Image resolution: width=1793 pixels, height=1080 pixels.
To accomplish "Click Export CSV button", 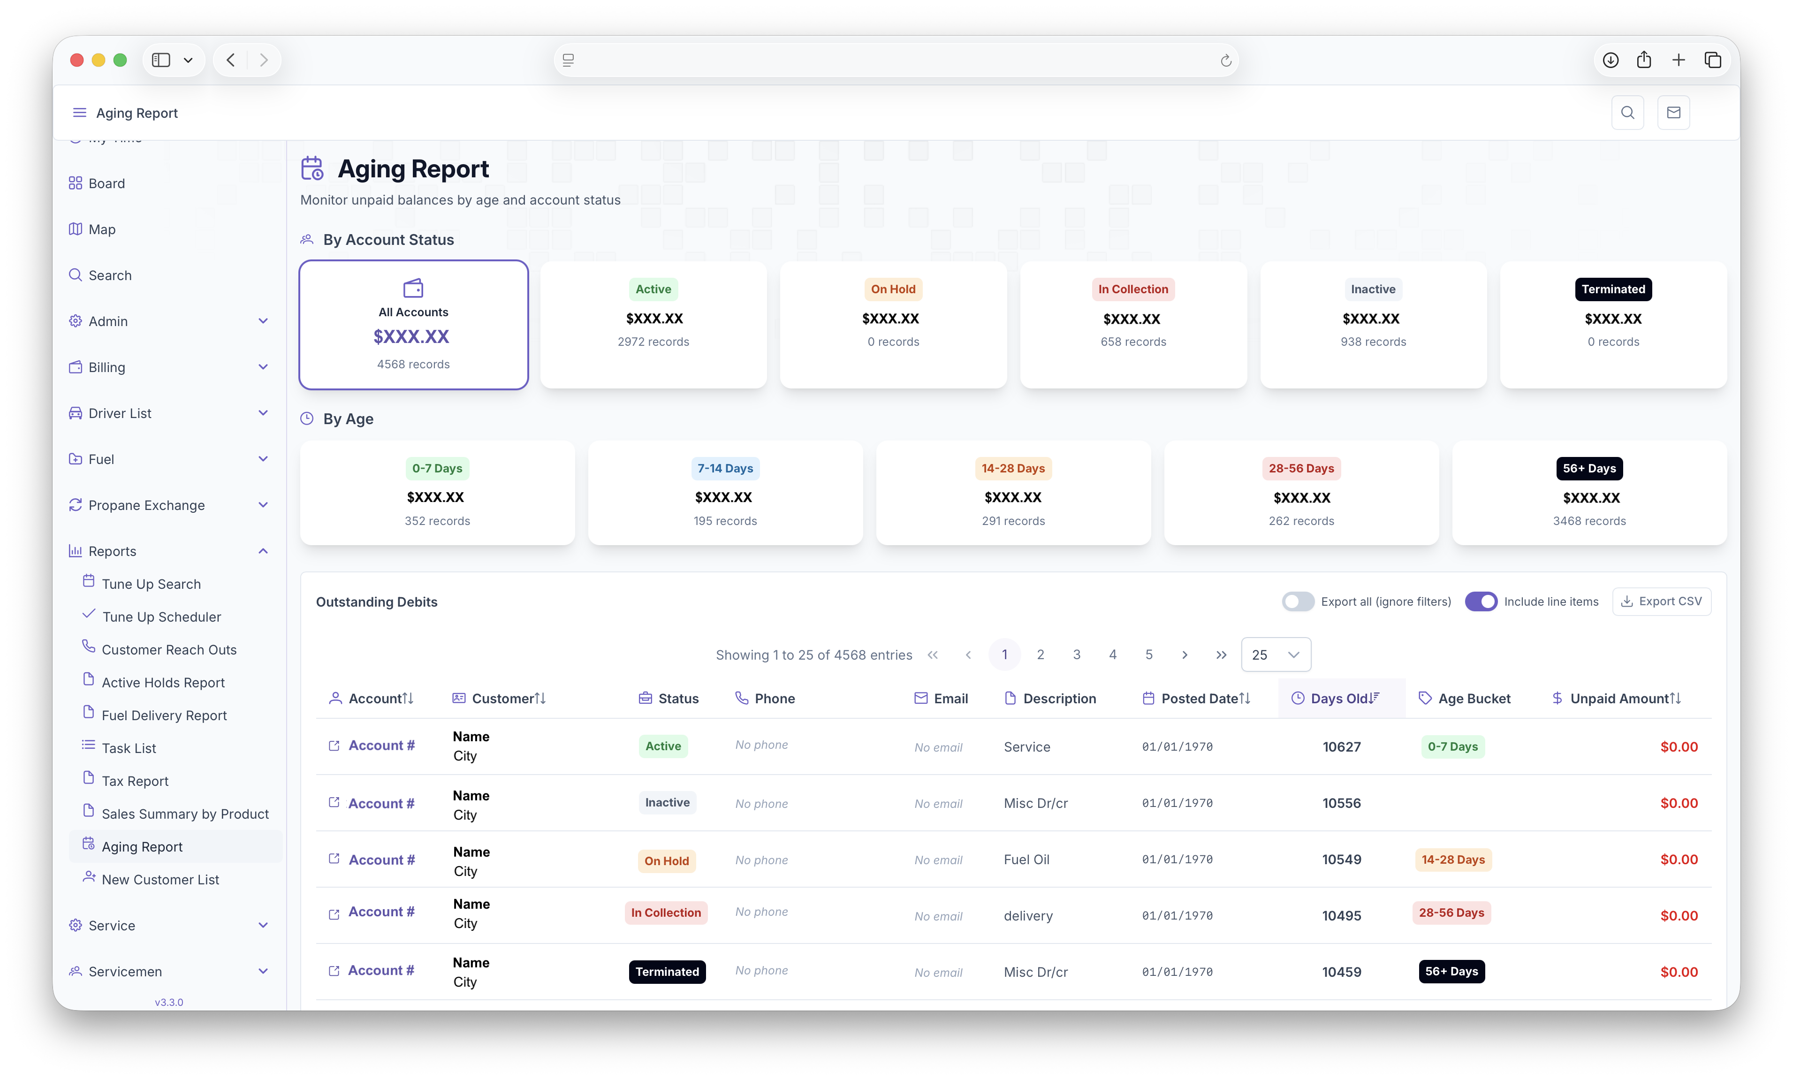I will coord(1661,602).
